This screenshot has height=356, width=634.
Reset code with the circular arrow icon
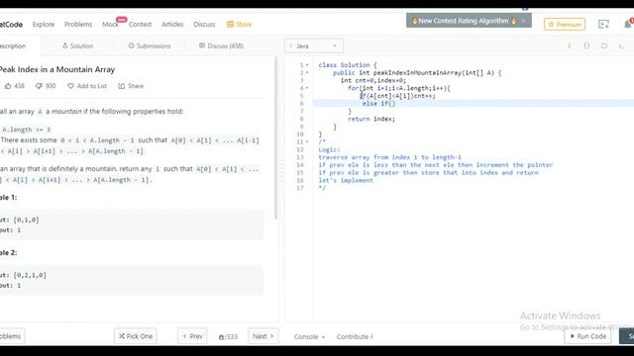(604, 45)
